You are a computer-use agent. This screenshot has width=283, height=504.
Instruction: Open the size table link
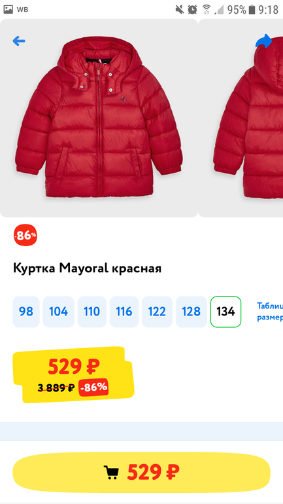coord(270,312)
